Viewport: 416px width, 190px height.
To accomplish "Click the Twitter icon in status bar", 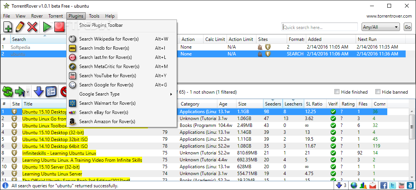I will coord(392,185).
